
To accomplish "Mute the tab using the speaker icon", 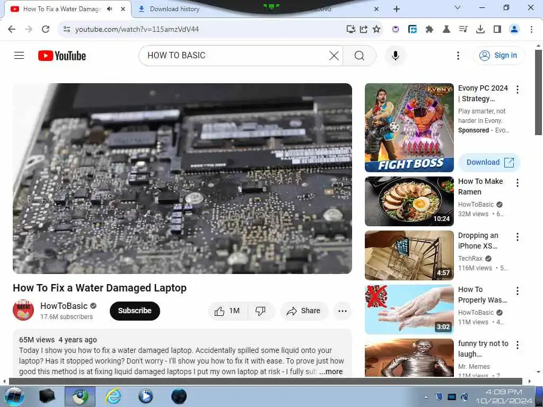I will click(110, 9).
